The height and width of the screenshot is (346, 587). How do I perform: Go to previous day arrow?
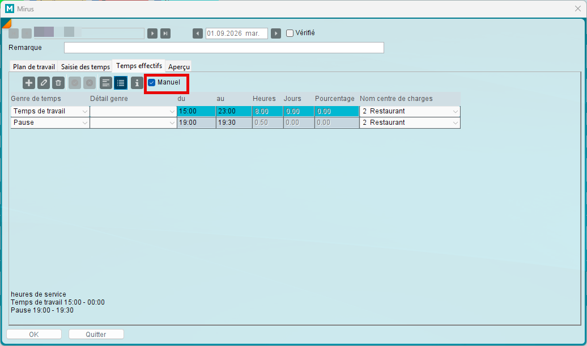click(198, 33)
